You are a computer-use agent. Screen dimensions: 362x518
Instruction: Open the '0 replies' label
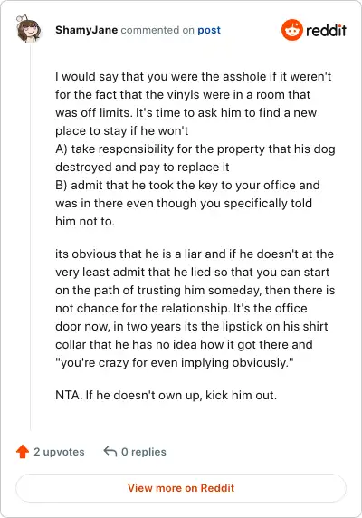(x=144, y=452)
